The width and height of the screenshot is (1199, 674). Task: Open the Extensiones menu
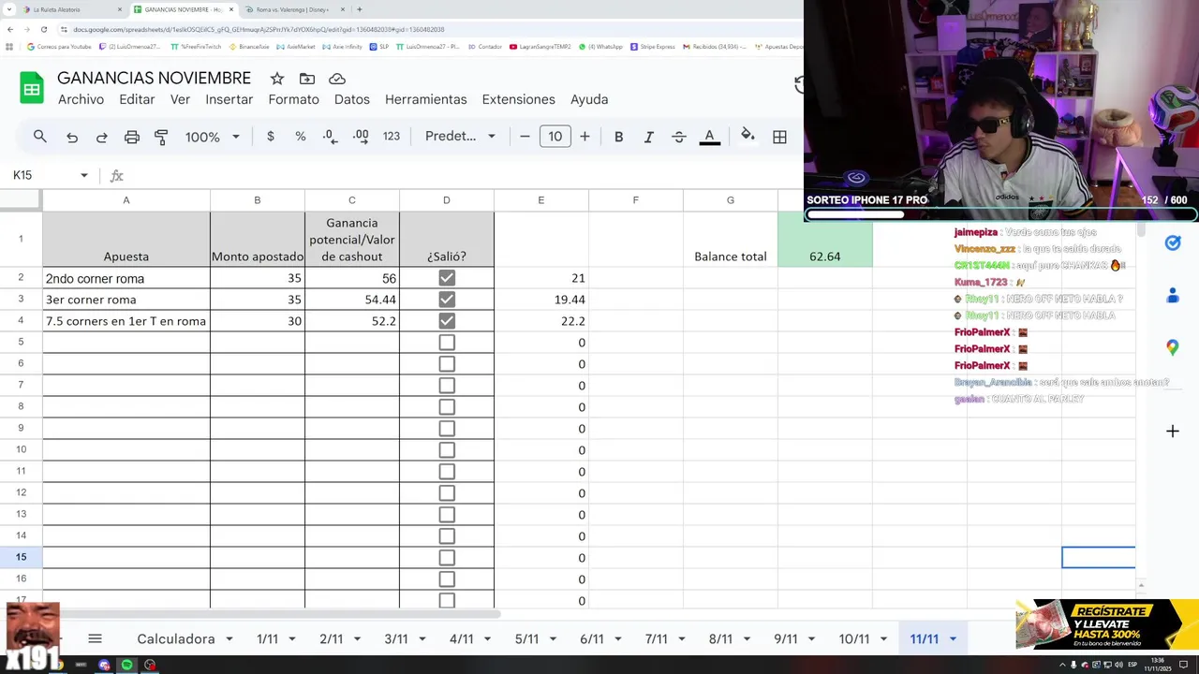point(518,99)
